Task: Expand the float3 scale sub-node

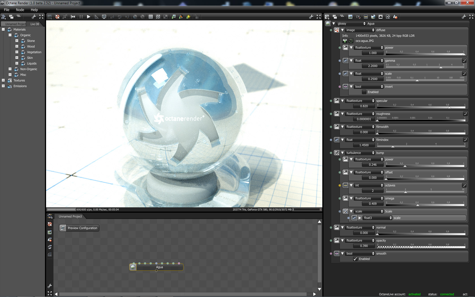Action: tap(360, 218)
